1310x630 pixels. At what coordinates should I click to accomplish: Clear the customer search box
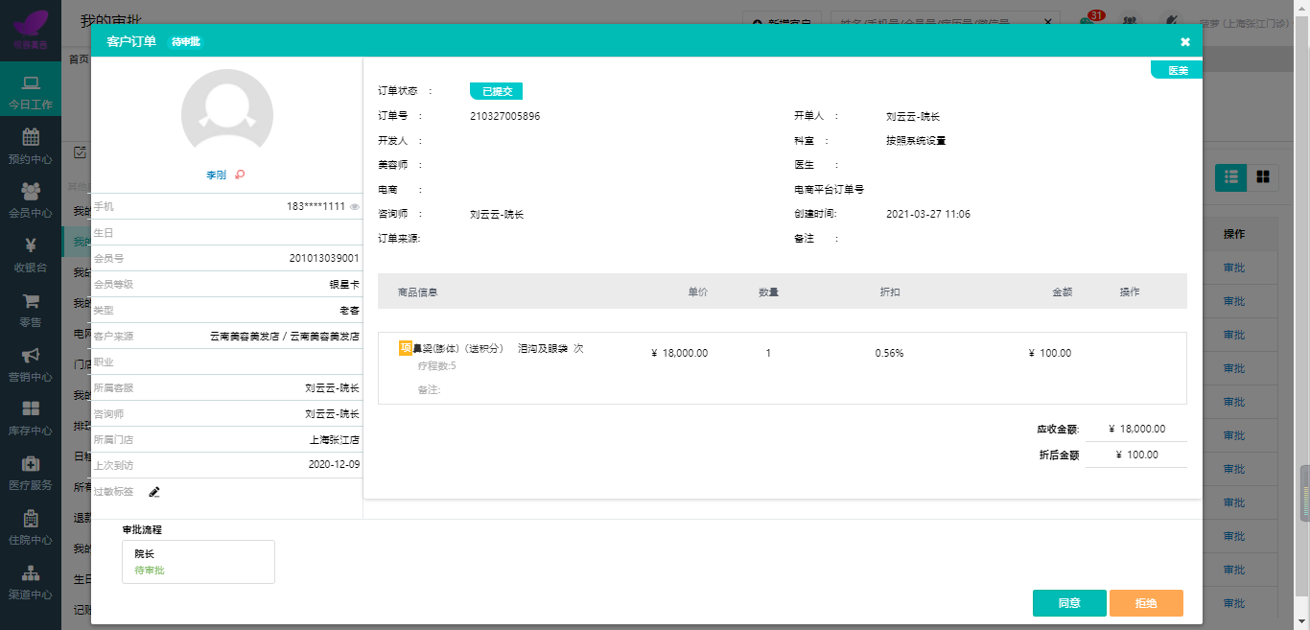(1047, 21)
